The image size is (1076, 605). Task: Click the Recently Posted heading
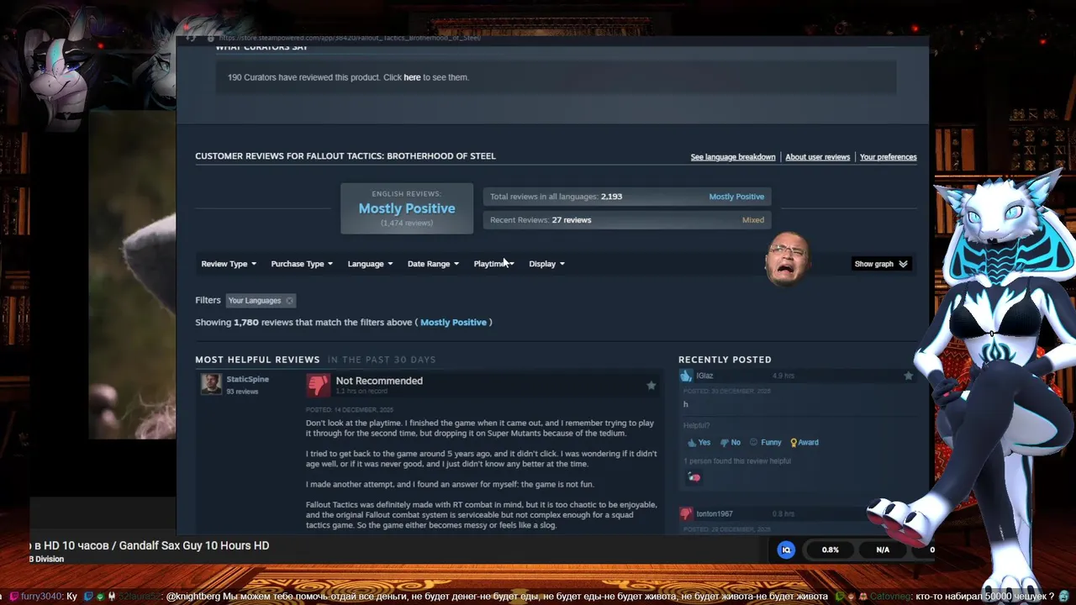coord(725,360)
